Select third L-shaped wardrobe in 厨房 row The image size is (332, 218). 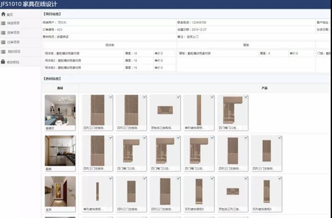[x=199, y=151]
